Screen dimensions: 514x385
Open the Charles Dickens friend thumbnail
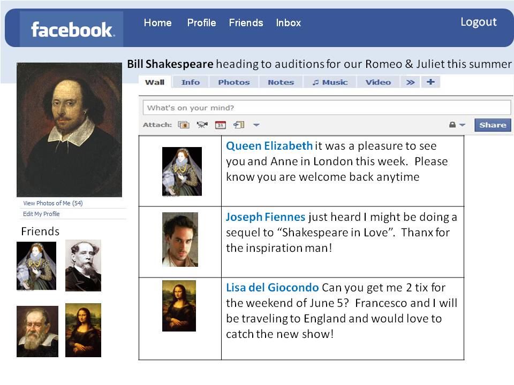(x=84, y=266)
